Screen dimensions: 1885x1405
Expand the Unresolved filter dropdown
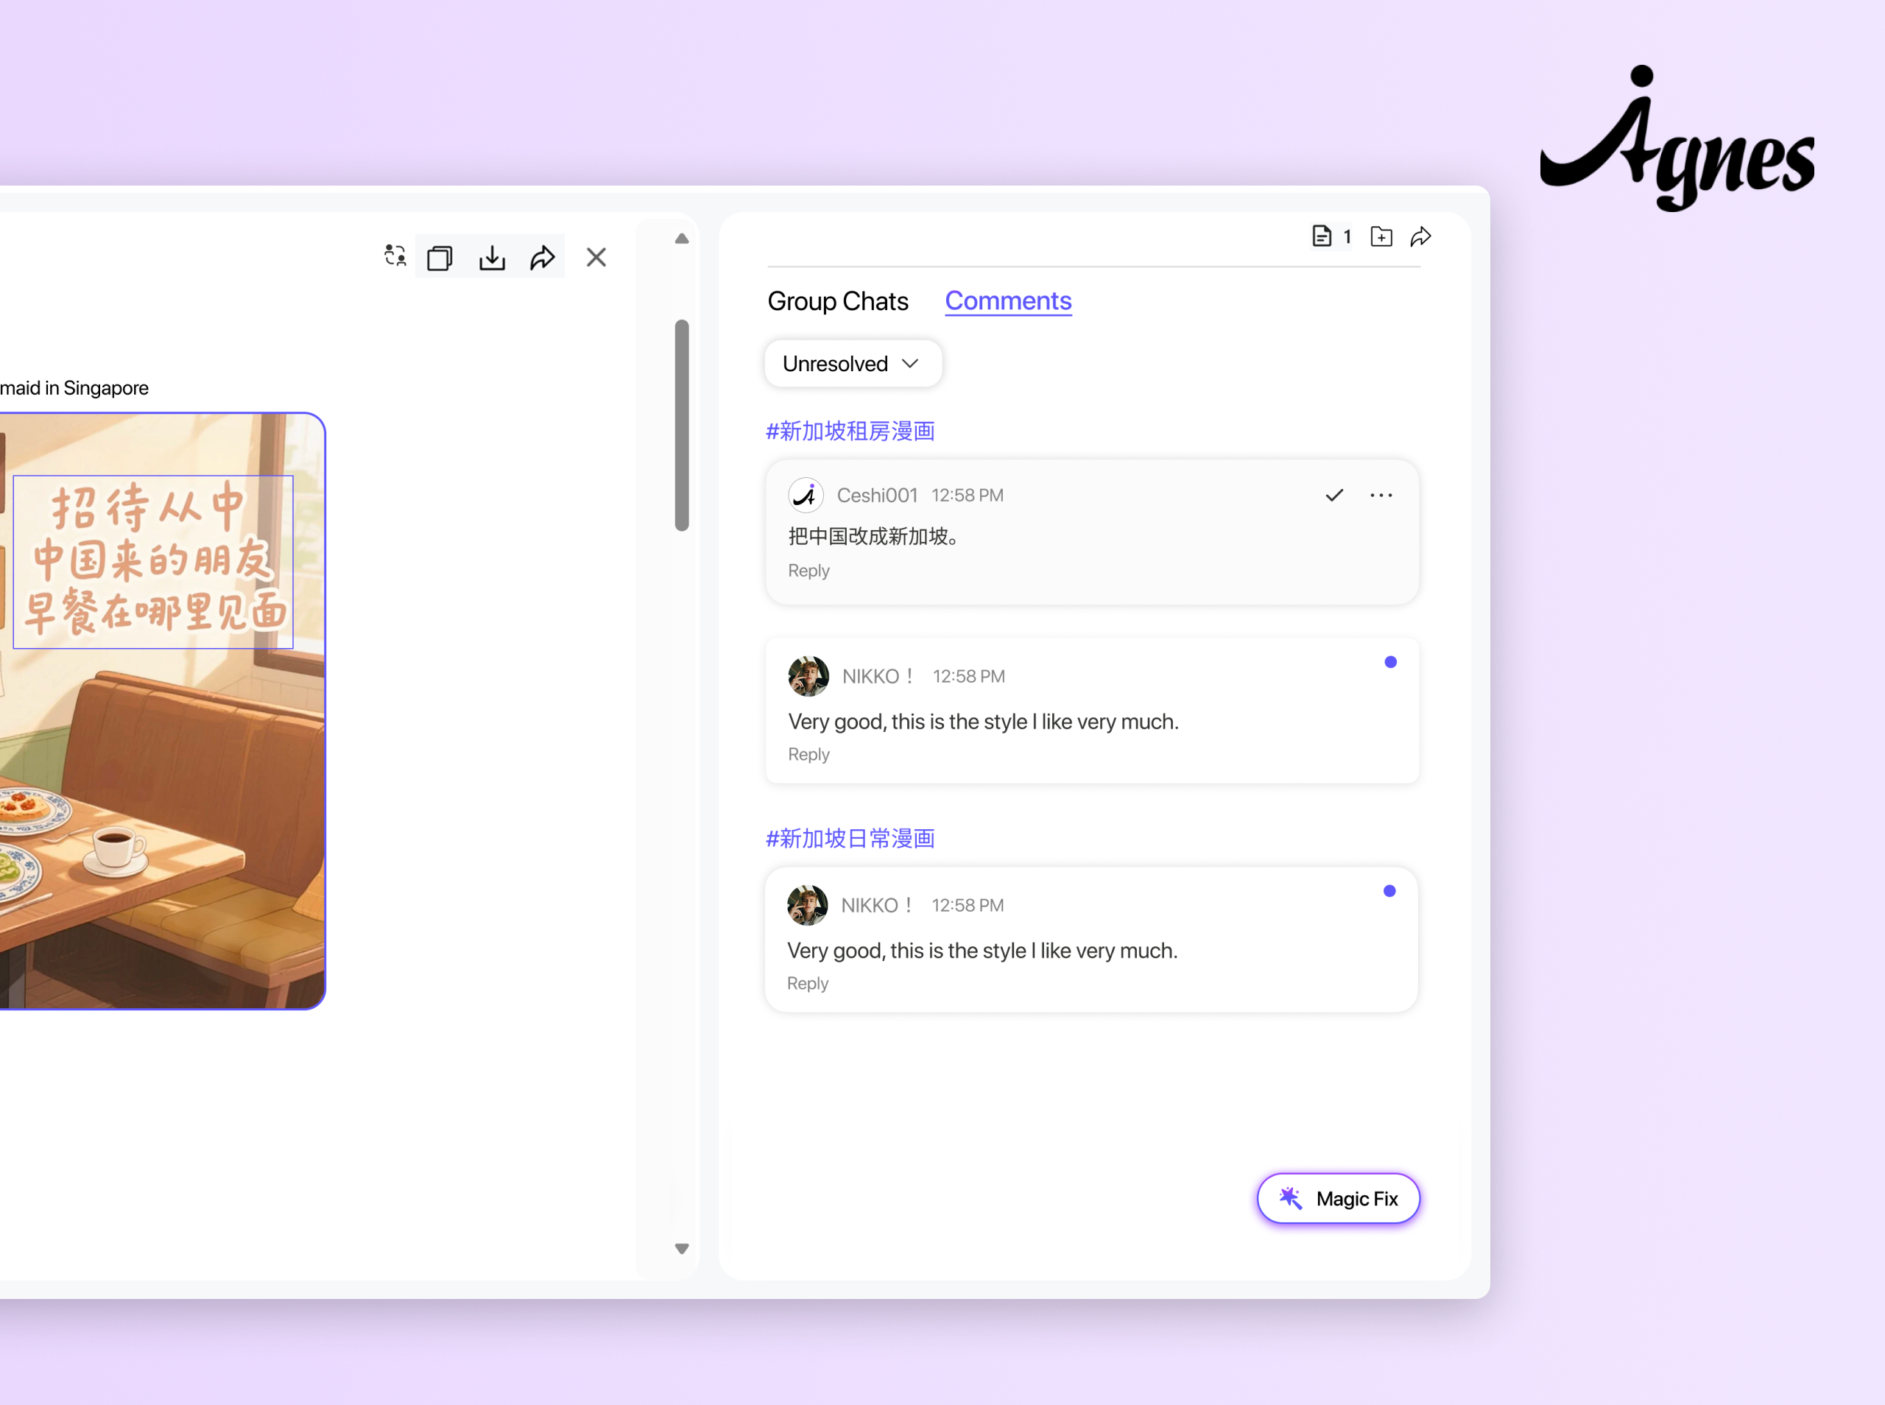pos(852,364)
